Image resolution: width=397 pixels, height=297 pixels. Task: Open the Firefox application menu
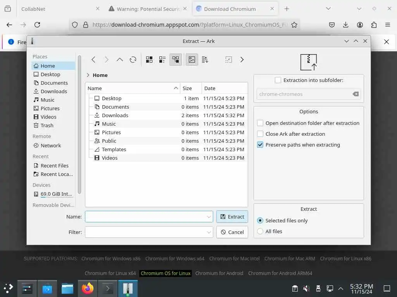point(387,25)
